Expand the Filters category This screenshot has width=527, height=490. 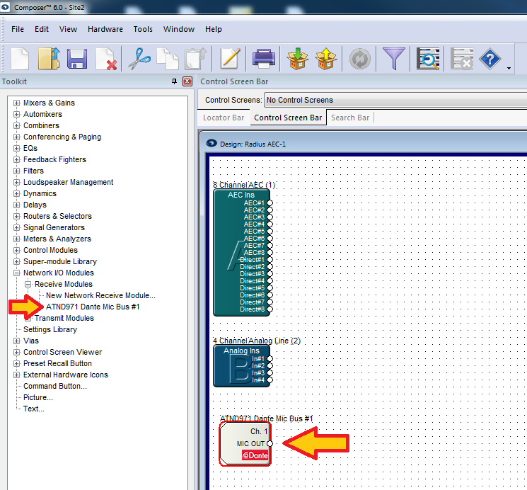[x=16, y=171]
